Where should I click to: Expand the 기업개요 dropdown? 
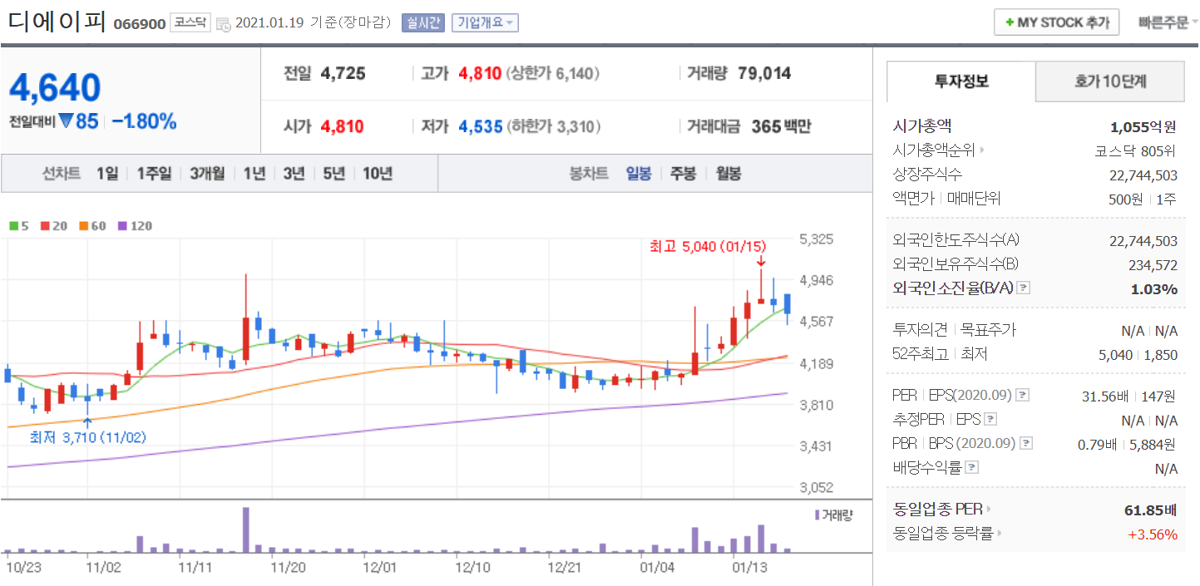pos(485,22)
